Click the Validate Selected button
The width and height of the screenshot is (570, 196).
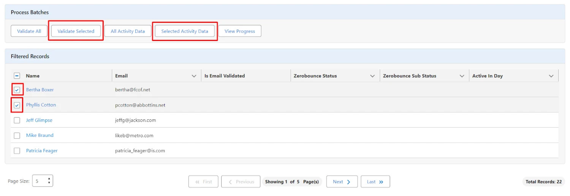[76, 31]
